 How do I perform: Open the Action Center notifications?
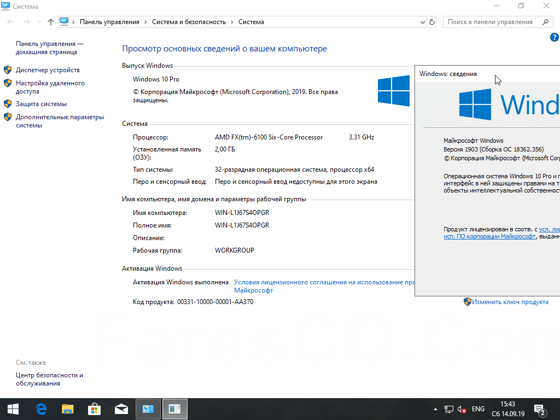click(540, 409)
